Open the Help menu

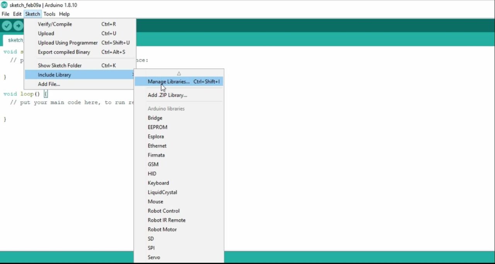pos(64,14)
